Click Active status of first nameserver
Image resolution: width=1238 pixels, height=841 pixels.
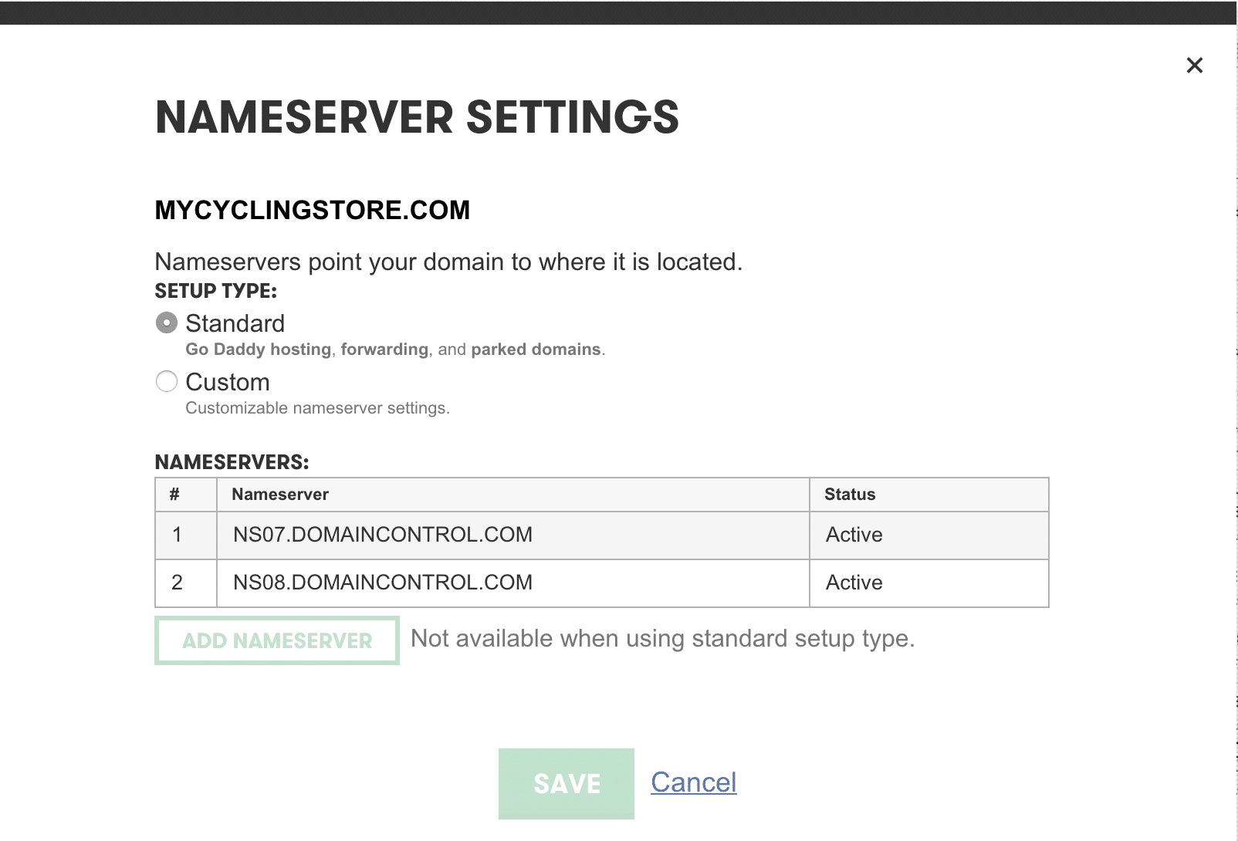854,535
